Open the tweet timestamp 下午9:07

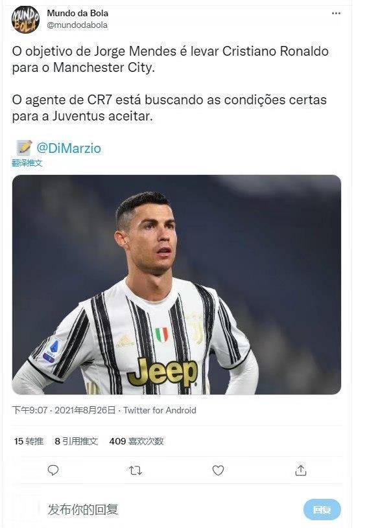coord(30,410)
